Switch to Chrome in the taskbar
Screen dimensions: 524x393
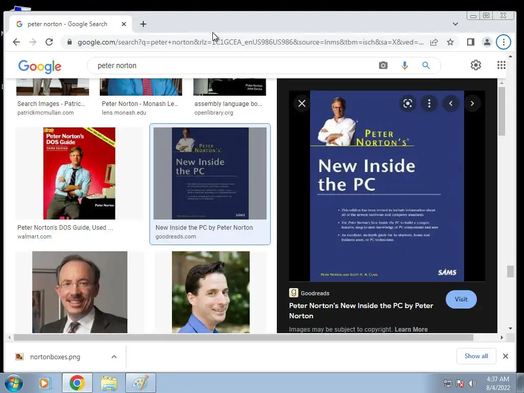77,383
